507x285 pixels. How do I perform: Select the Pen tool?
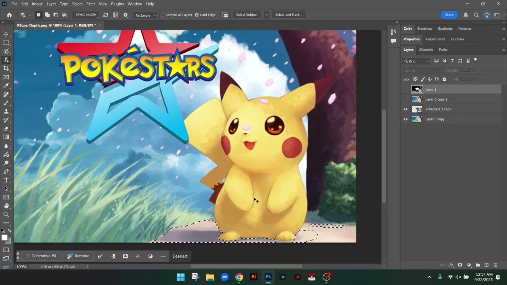tap(6, 171)
